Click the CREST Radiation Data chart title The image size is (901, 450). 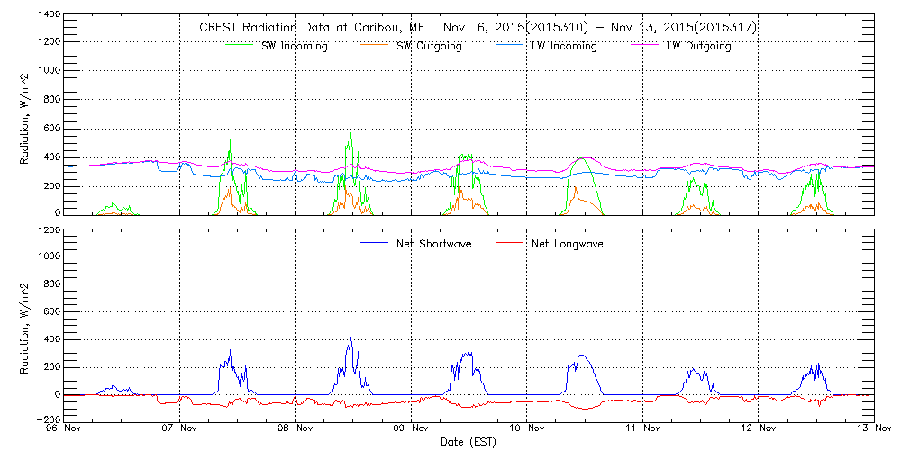coord(478,28)
